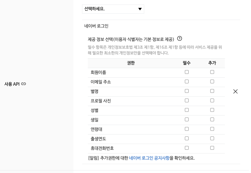Check 추가 checkbox for 출생연도
The width and height of the screenshot is (251, 173).
[x=212, y=138]
